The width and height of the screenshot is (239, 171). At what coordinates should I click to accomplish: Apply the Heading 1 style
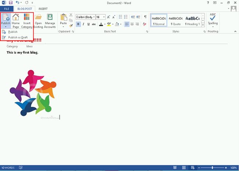192,21
